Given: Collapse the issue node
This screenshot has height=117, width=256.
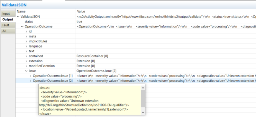Looking at the screenshot, I should click(26, 71).
